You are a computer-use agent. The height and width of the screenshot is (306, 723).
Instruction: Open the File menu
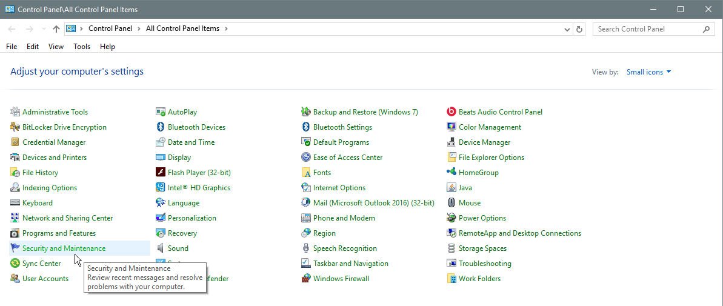point(12,47)
